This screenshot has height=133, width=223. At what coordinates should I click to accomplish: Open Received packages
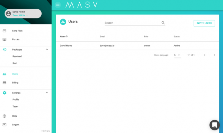click(x=17, y=56)
